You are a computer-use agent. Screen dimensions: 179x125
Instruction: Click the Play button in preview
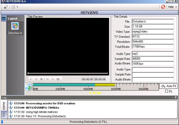pyautogui.click(x=31, y=79)
